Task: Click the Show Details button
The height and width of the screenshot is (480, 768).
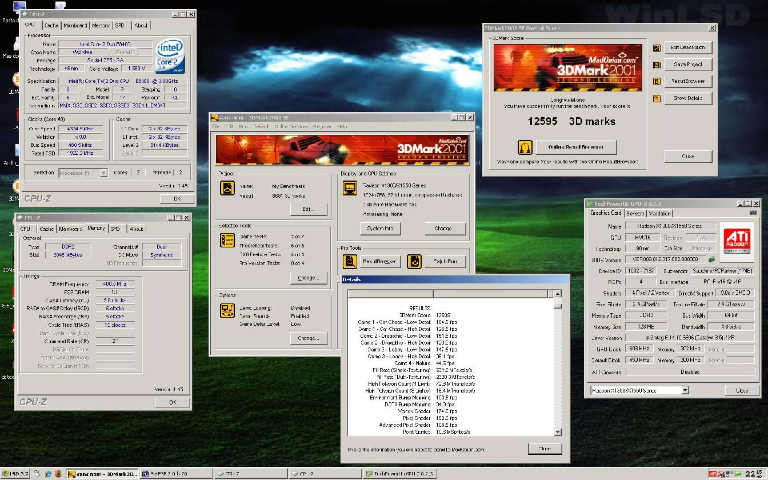Action: 687,98
